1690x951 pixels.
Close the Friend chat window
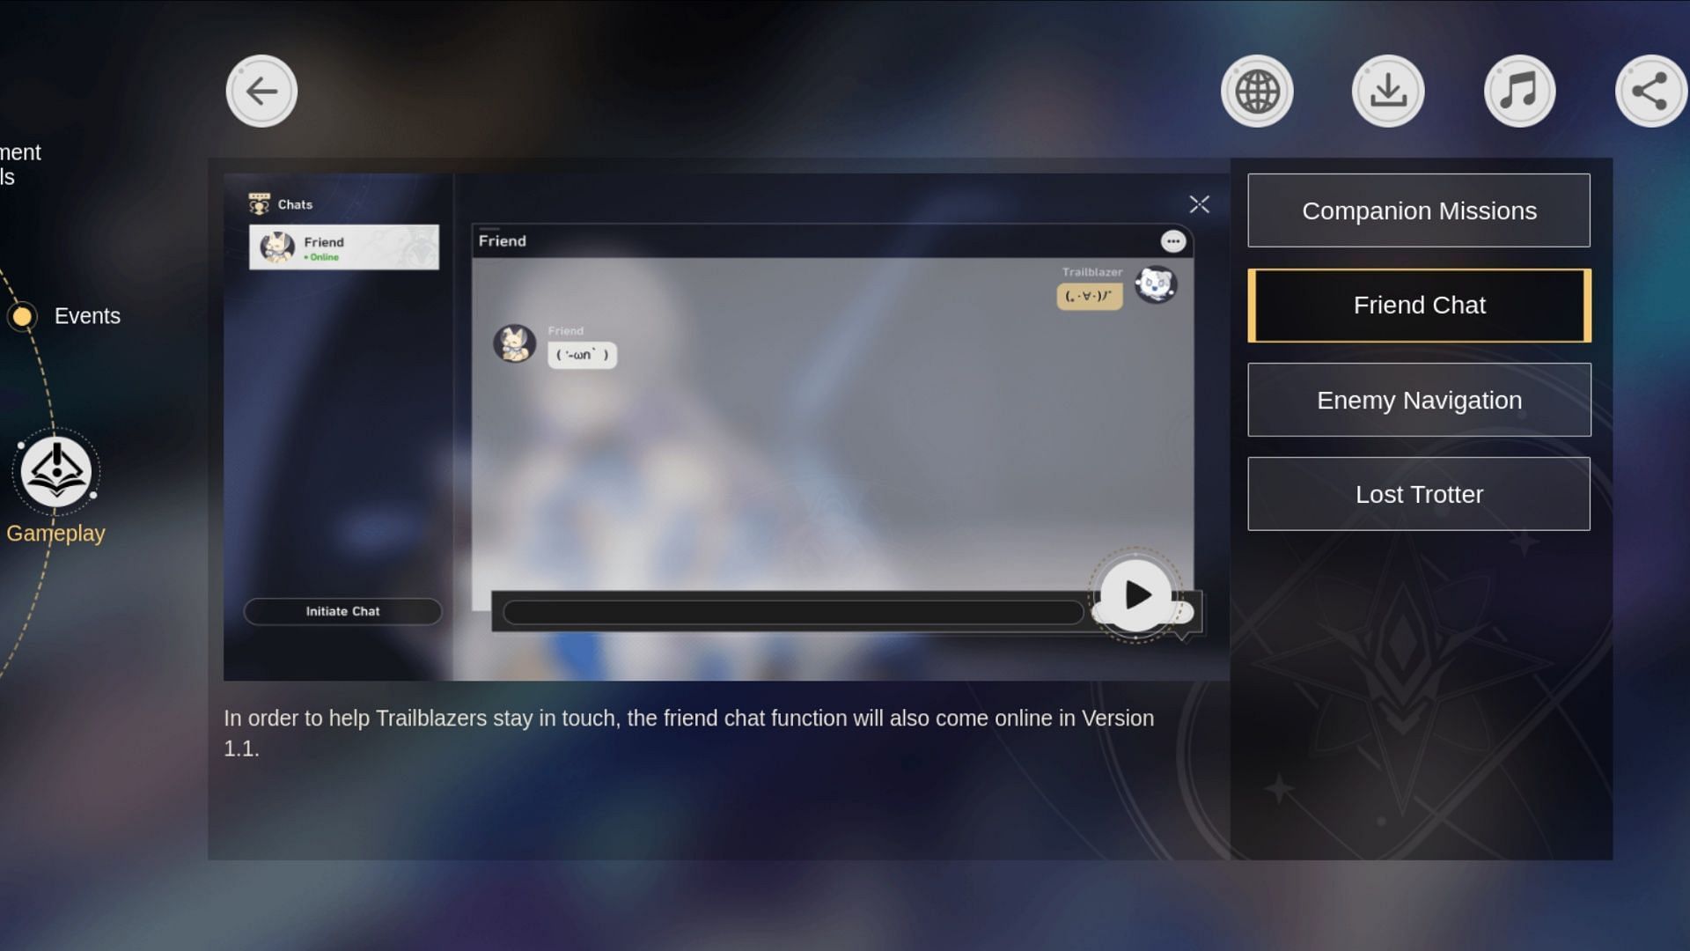[1199, 203]
